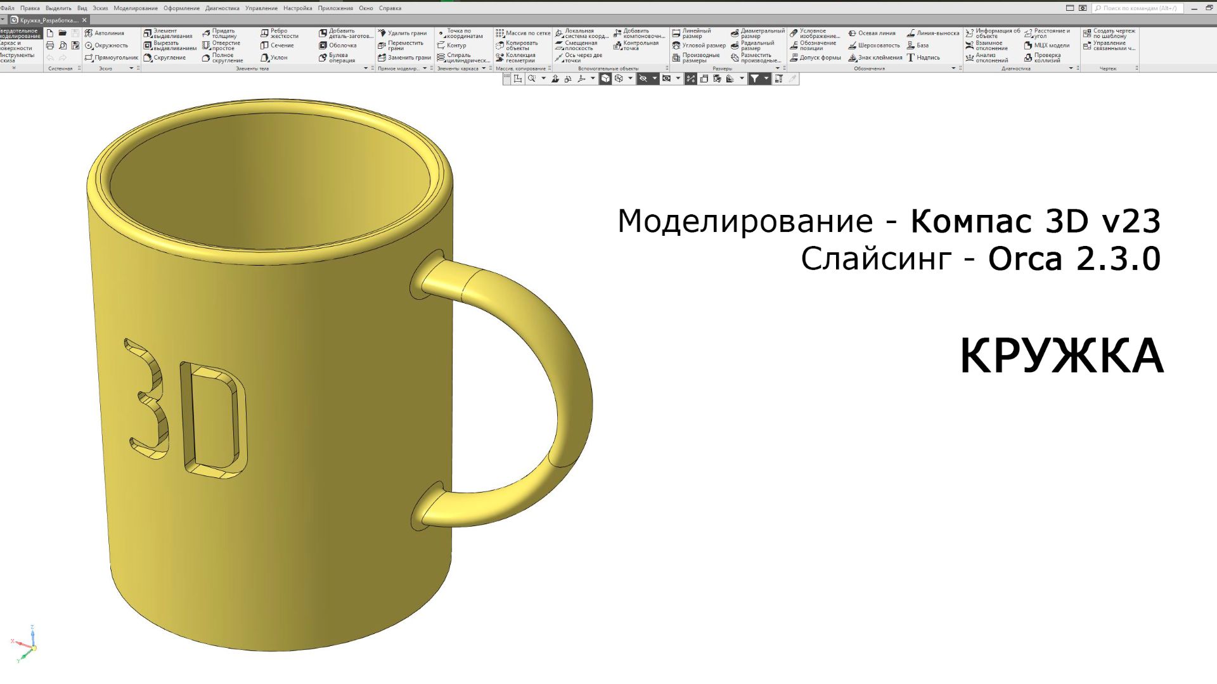Expand hidden elements dropdown arrow
Image resolution: width=1217 pixels, height=684 pixels.
(655, 79)
